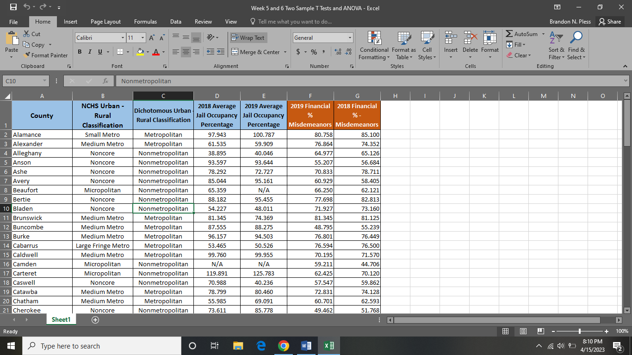The width and height of the screenshot is (632, 355).
Task: Click the Share button
Action: pyautogui.click(x=611, y=21)
